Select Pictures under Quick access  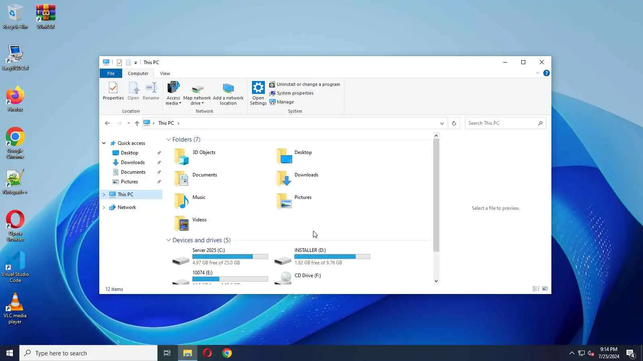click(129, 182)
